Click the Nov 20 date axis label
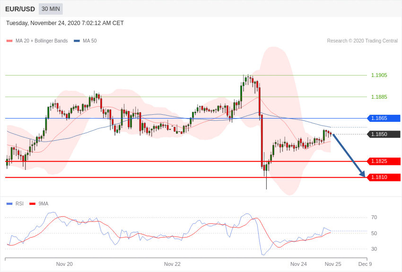 click(x=64, y=264)
